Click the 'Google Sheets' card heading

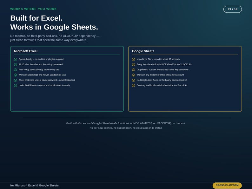click(x=143, y=51)
